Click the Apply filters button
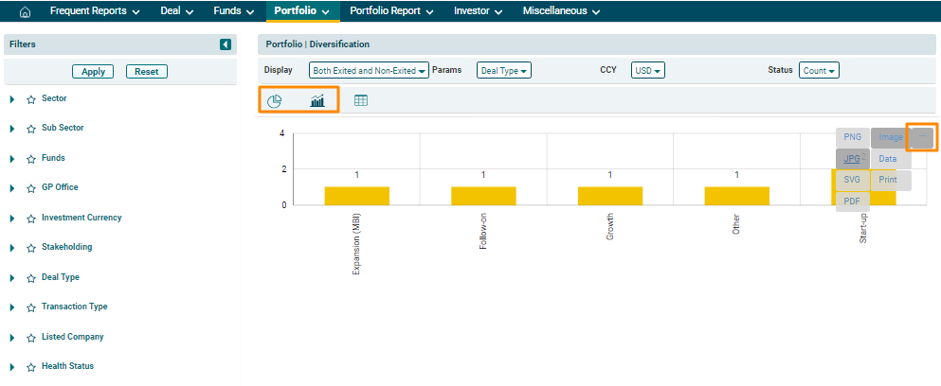The image size is (941, 386). pos(93,72)
